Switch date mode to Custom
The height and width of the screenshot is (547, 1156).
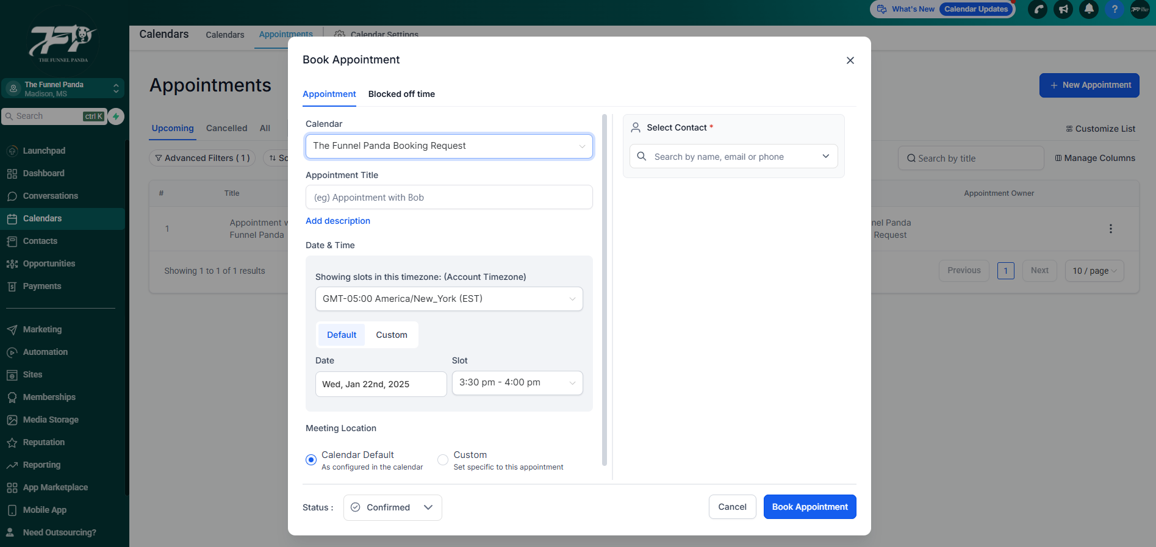pos(391,335)
